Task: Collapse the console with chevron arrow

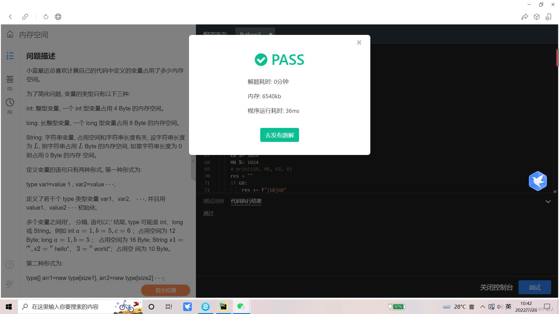Action: pyautogui.click(x=548, y=201)
